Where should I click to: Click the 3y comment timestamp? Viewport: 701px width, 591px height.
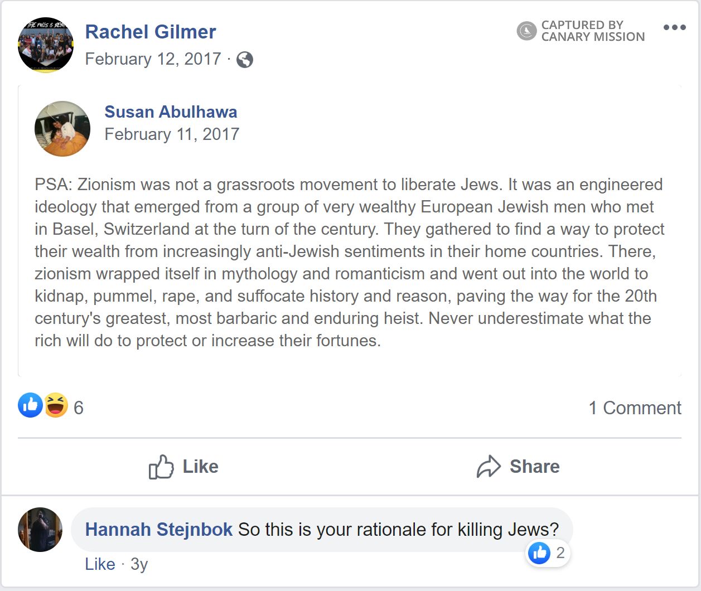[x=139, y=564]
